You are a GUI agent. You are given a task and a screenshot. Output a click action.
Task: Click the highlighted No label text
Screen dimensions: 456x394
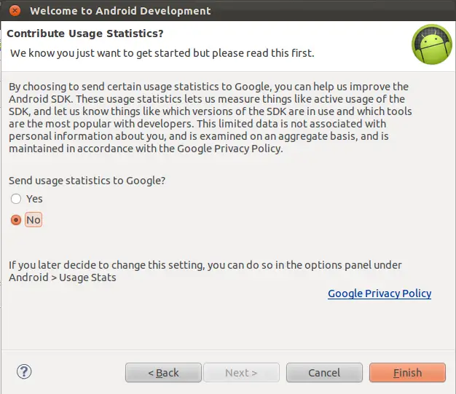34,220
